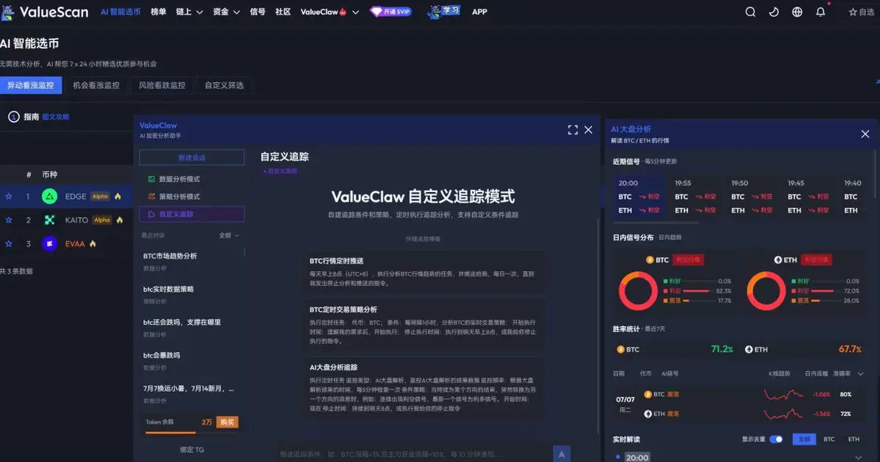This screenshot has height=462, width=880.
Task: Select 自定义追踪 mode
Action: point(192,214)
